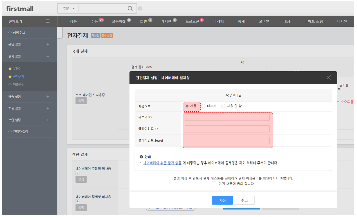Click the firstmall logo

[x=20, y=9]
